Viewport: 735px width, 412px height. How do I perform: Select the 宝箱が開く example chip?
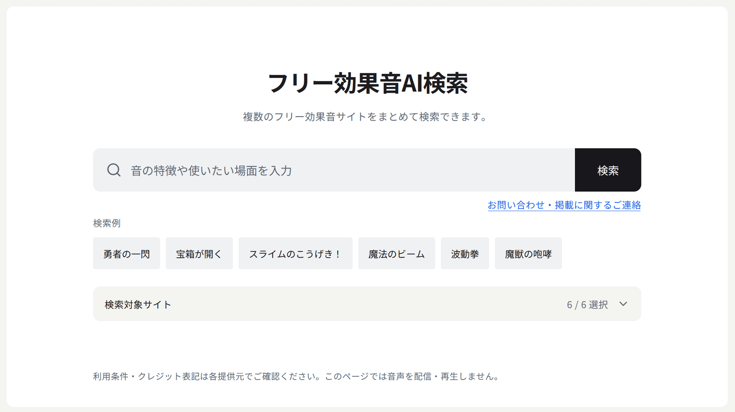[x=199, y=253]
